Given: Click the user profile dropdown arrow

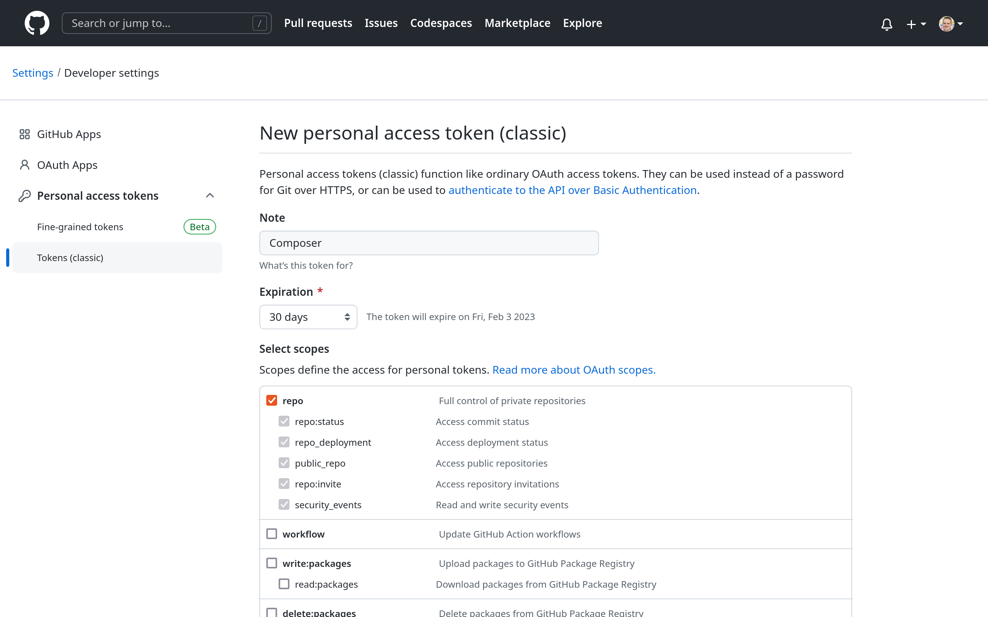Looking at the screenshot, I should click(960, 22).
